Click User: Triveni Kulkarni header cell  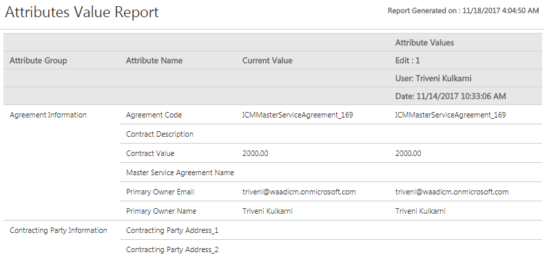pyautogui.click(x=433, y=78)
